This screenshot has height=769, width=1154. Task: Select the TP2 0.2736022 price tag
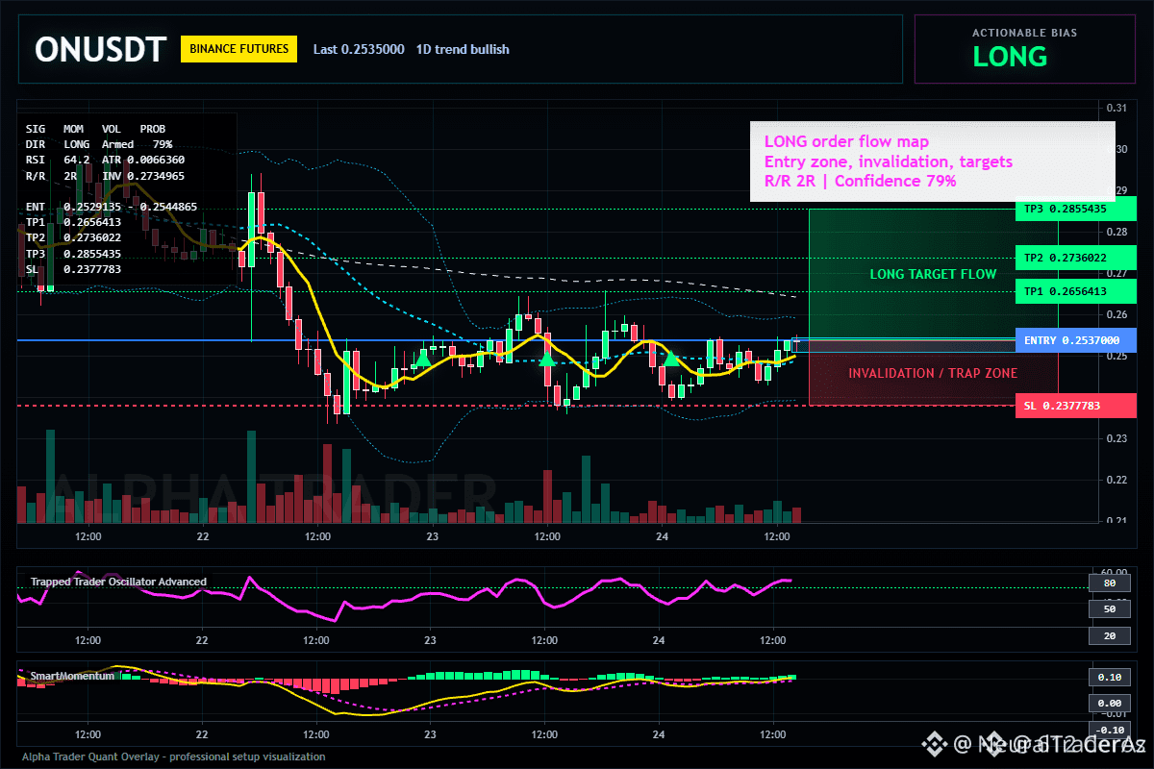1076,258
